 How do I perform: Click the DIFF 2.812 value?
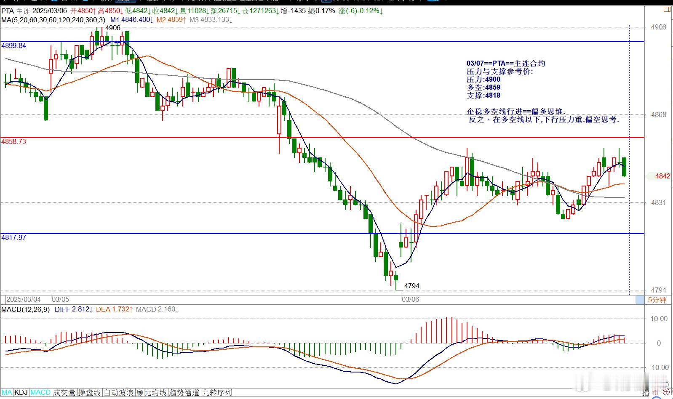74,309
